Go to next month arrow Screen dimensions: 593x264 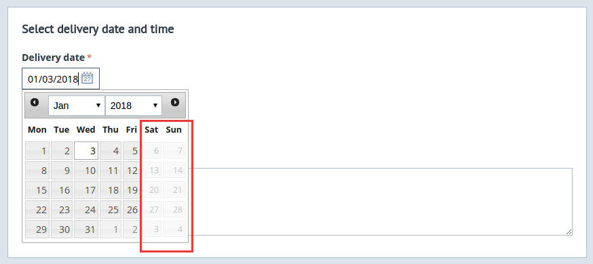pyautogui.click(x=175, y=102)
